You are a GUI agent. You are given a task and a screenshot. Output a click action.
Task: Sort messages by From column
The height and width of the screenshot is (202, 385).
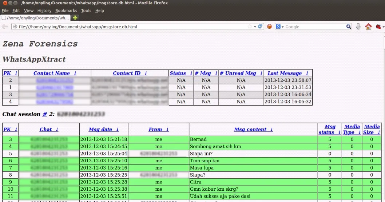point(158,129)
